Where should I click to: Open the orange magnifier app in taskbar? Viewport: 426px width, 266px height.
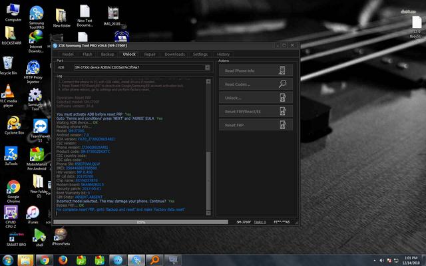click(154, 260)
